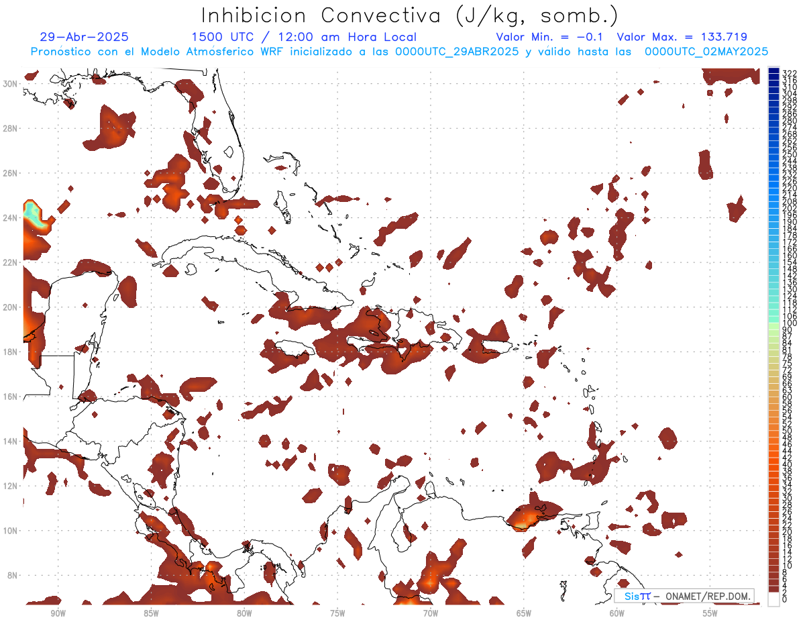This screenshot has height=622, width=805.
Task: Click the valid-until time "0000UTC_02MAY2025"
Action: coord(706,52)
